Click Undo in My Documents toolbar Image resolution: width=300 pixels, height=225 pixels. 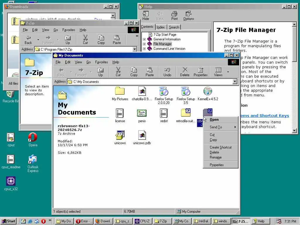[x=167, y=72]
